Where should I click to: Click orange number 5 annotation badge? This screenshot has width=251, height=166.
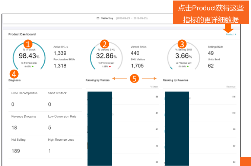click(134, 79)
